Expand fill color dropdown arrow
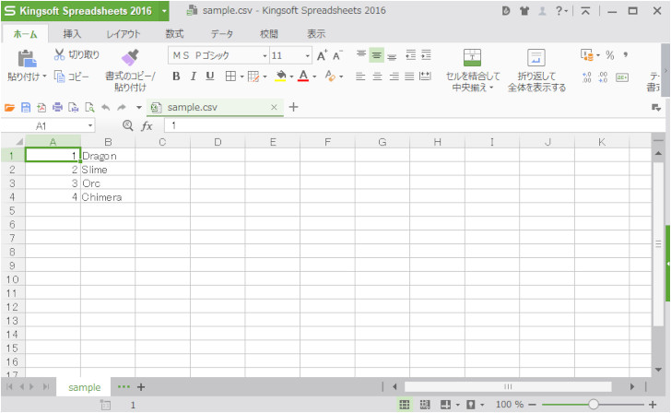671x413 pixels. pyautogui.click(x=291, y=77)
